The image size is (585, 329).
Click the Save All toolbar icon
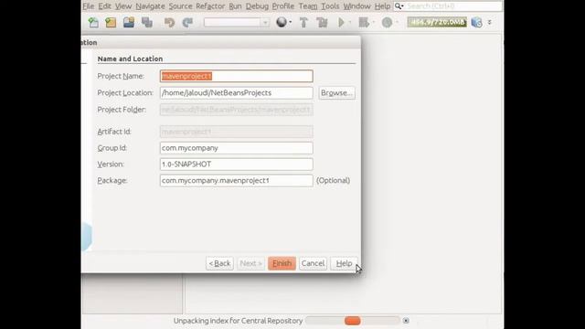pyautogui.click(x=147, y=22)
